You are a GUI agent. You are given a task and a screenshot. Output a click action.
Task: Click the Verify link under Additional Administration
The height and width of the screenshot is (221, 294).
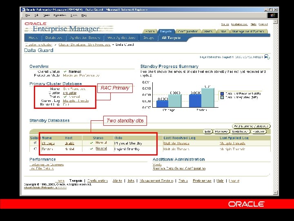click(157, 165)
